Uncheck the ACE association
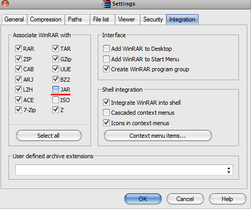251x209 pixels. (18, 100)
